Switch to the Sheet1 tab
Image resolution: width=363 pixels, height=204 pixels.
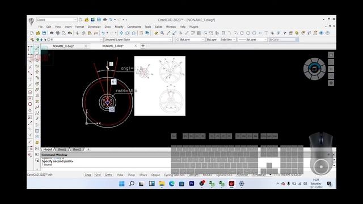(62, 150)
